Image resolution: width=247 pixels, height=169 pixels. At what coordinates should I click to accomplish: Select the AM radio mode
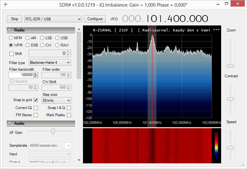point(27,38)
